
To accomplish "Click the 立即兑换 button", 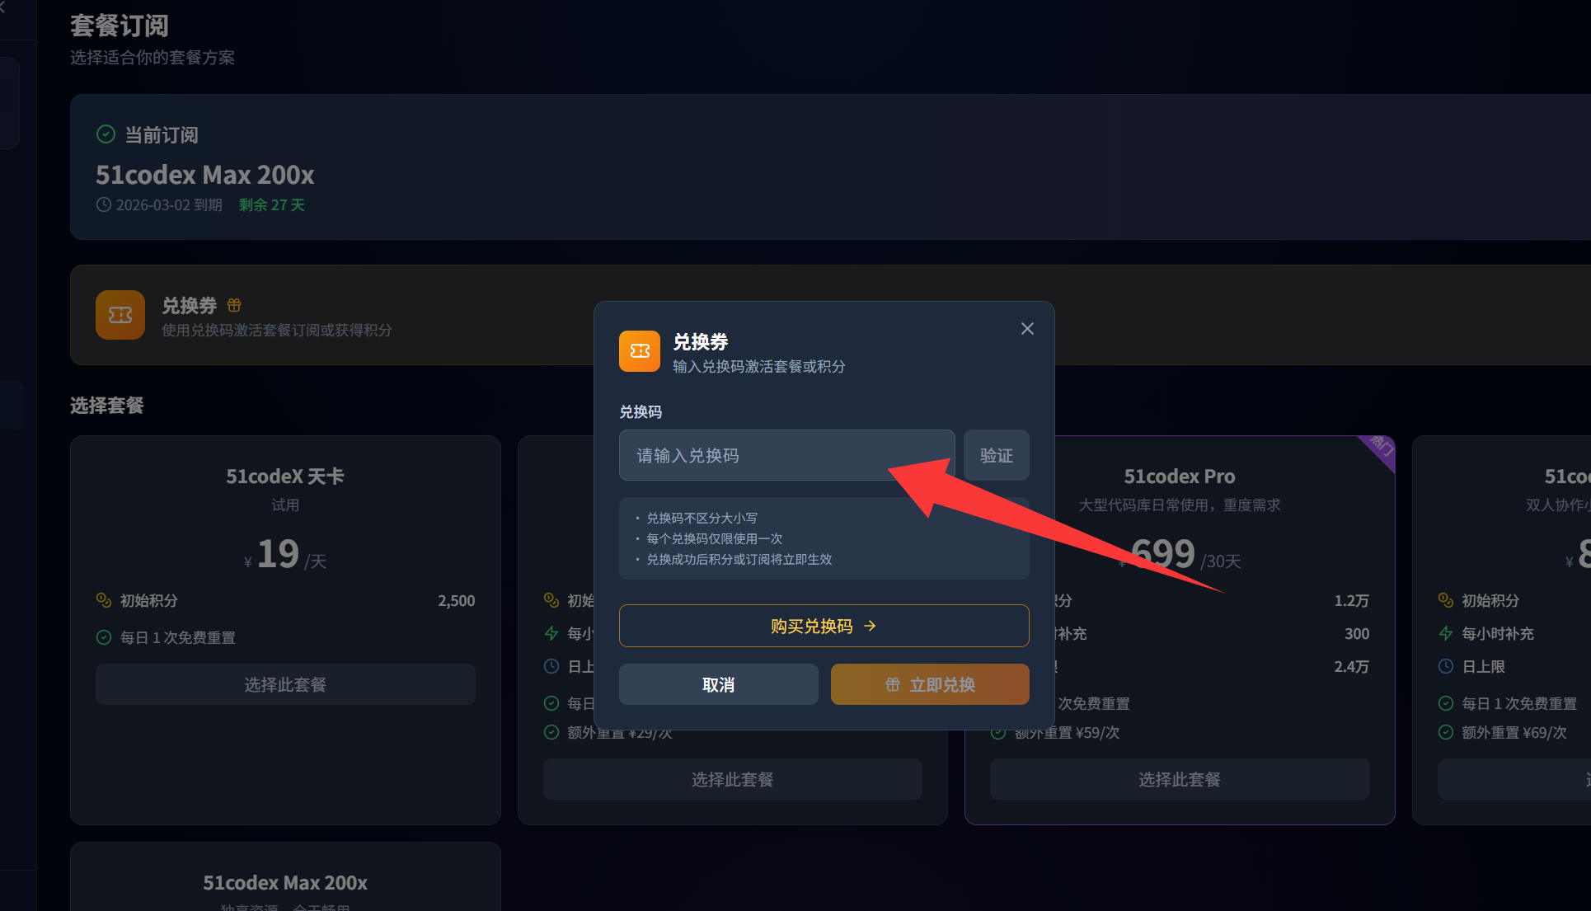I will 930,684.
